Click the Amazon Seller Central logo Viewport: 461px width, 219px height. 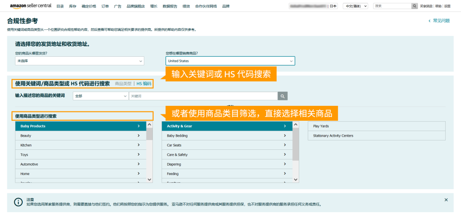click(30, 6)
